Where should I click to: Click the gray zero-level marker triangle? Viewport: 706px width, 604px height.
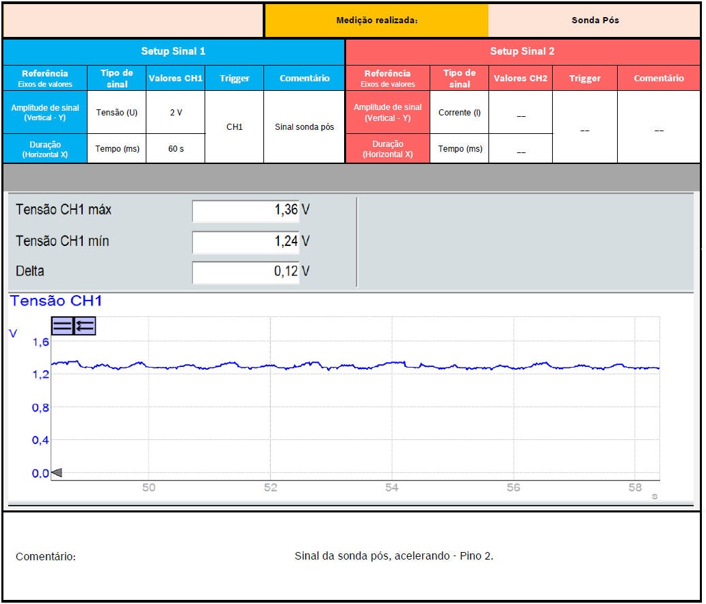[57, 473]
